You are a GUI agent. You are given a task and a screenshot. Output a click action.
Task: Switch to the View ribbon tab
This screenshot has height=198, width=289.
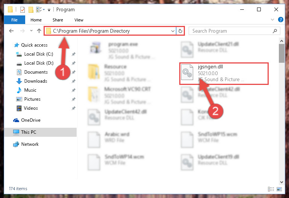(x=79, y=20)
